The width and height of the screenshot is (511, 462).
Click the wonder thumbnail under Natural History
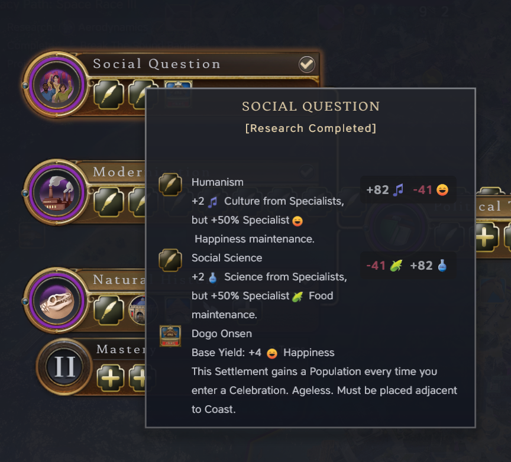tap(143, 310)
